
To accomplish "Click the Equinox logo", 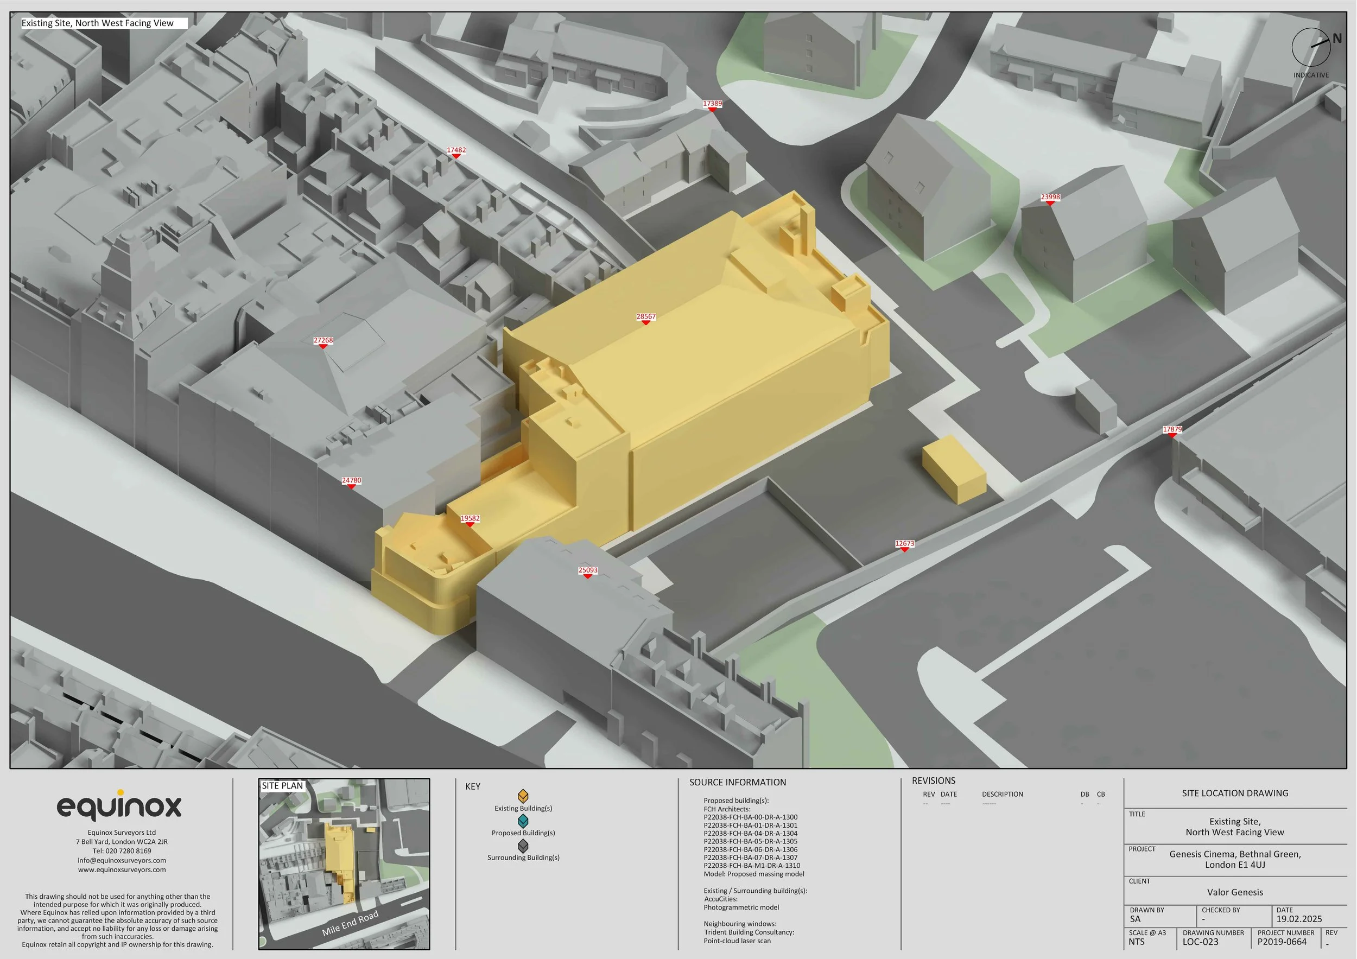I will point(119,806).
